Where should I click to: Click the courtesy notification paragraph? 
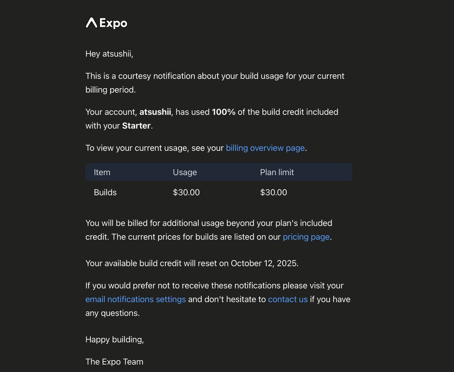click(x=215, y=83)
